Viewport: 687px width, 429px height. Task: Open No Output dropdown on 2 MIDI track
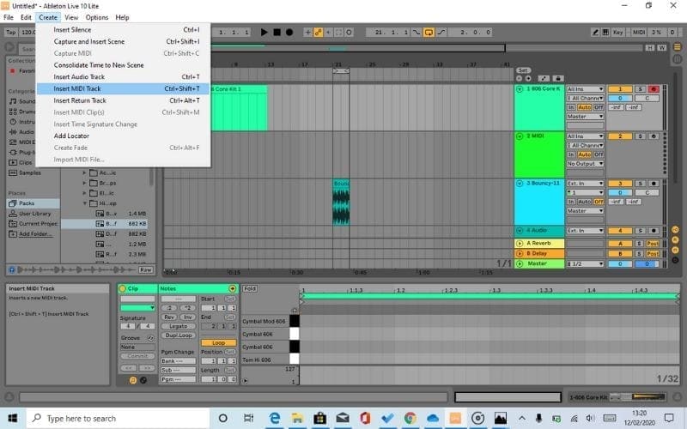point(586,163)
